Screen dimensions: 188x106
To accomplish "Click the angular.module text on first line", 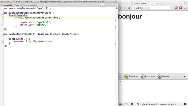I will pyautogui.click(x=26, y=8).
